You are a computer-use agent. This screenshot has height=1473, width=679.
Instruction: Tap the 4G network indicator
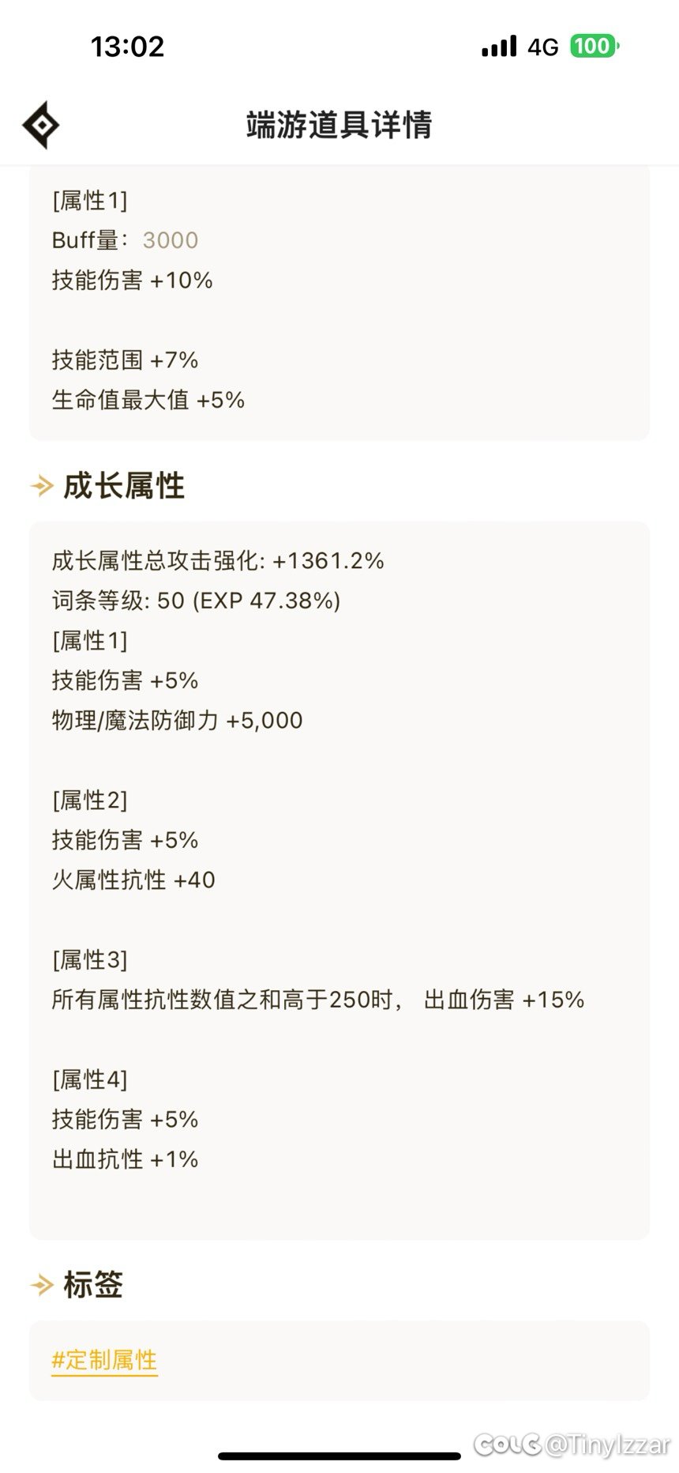click(543, 47)
